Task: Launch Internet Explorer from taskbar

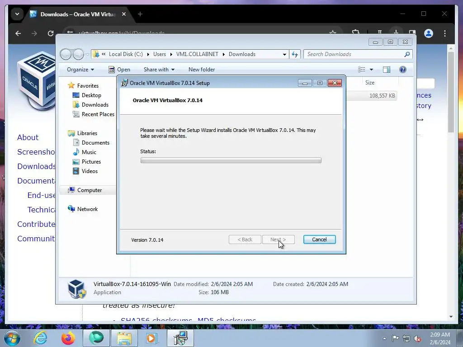Action: click(x=40, y=338)
